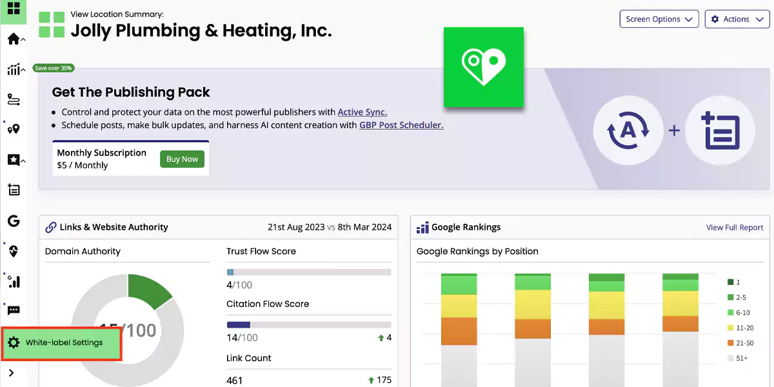
Task: Click the Citation Flow Score progress bar
Action: [308, 324]
